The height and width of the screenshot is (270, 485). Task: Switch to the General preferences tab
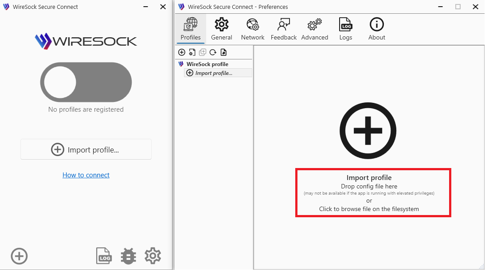pos(222,29)
